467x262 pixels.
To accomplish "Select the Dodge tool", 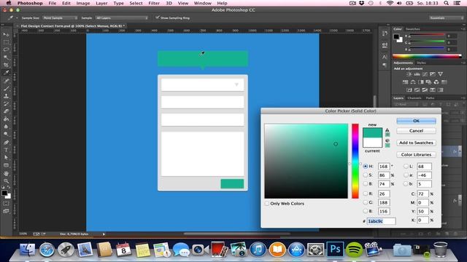I will 6,134.
